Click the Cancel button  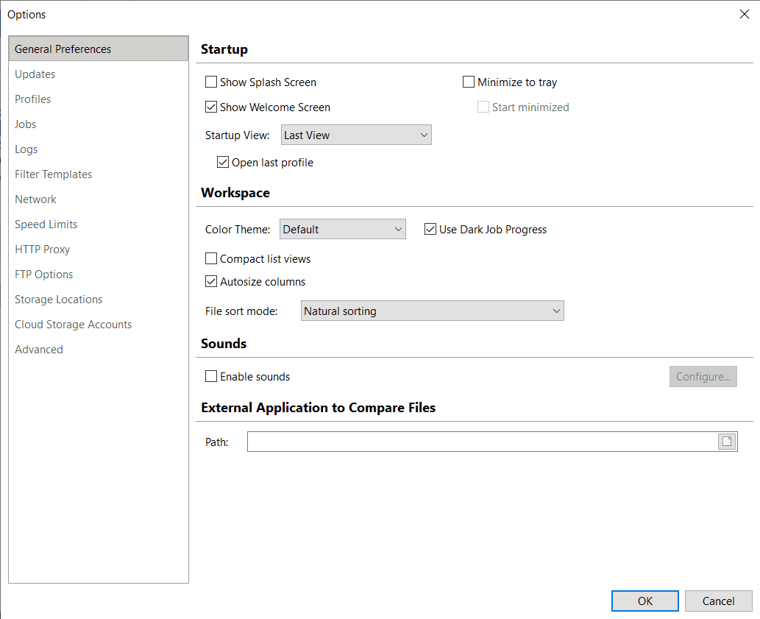click(x=718, y=601)
